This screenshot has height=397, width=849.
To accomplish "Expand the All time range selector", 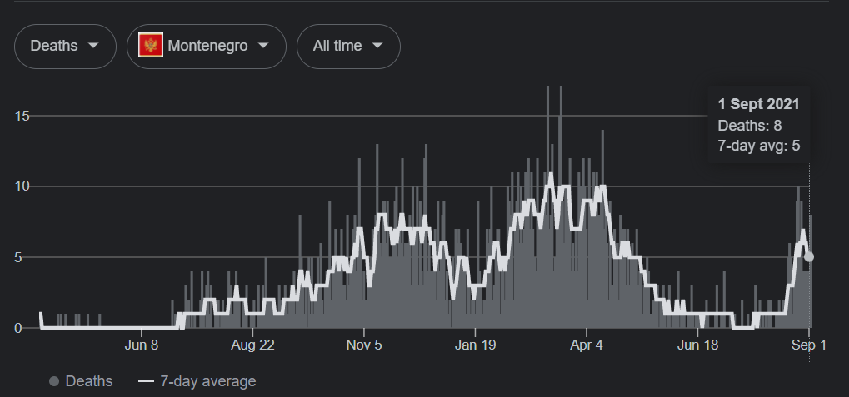I will click(x=348, y=46).
